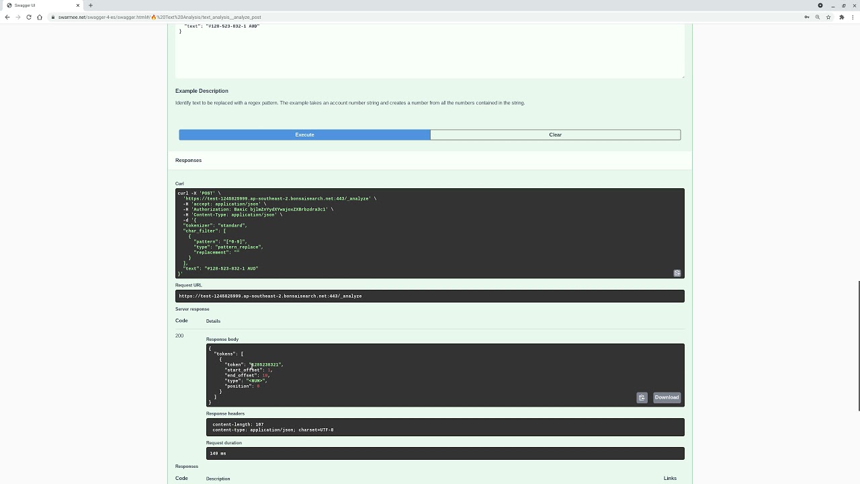The width and height of the screenshot is (860, 484).
Task: Click the "type": "<NUM>" response line
Action: (246, 380)
